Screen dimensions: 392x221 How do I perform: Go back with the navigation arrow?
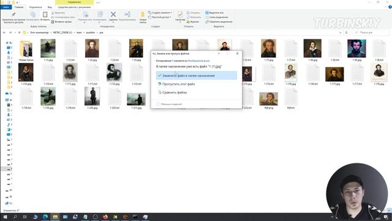point(4,33)
